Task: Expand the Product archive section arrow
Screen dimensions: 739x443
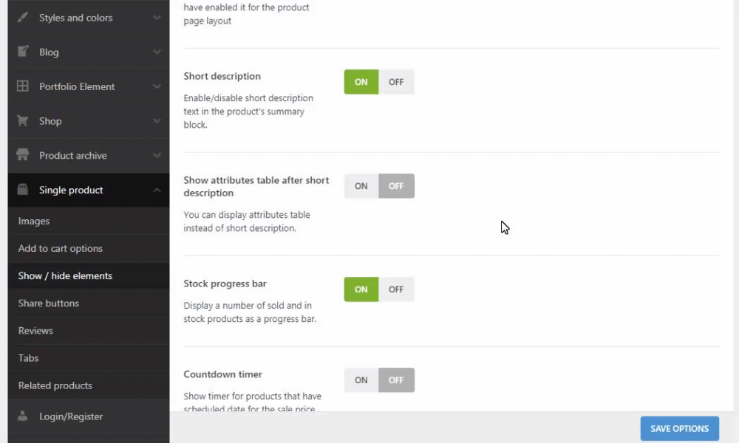Action: click(x=157, y=156)
